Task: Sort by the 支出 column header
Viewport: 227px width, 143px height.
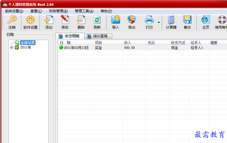Action: point(158,43)
